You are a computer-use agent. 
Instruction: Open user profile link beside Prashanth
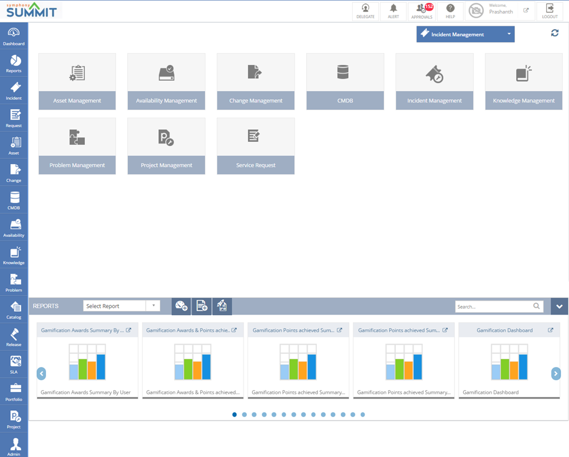click(x=526, y=10)
